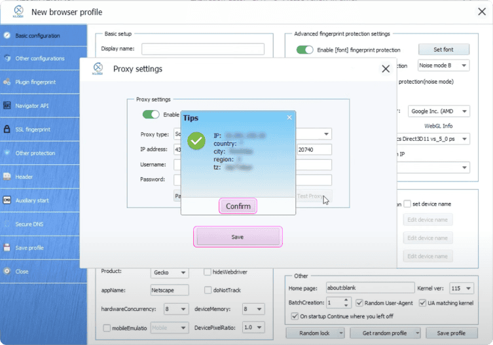Viewport: 493px width, 345px height.
Task: Close the New browser profile window
Action: (x=482, y=12)
